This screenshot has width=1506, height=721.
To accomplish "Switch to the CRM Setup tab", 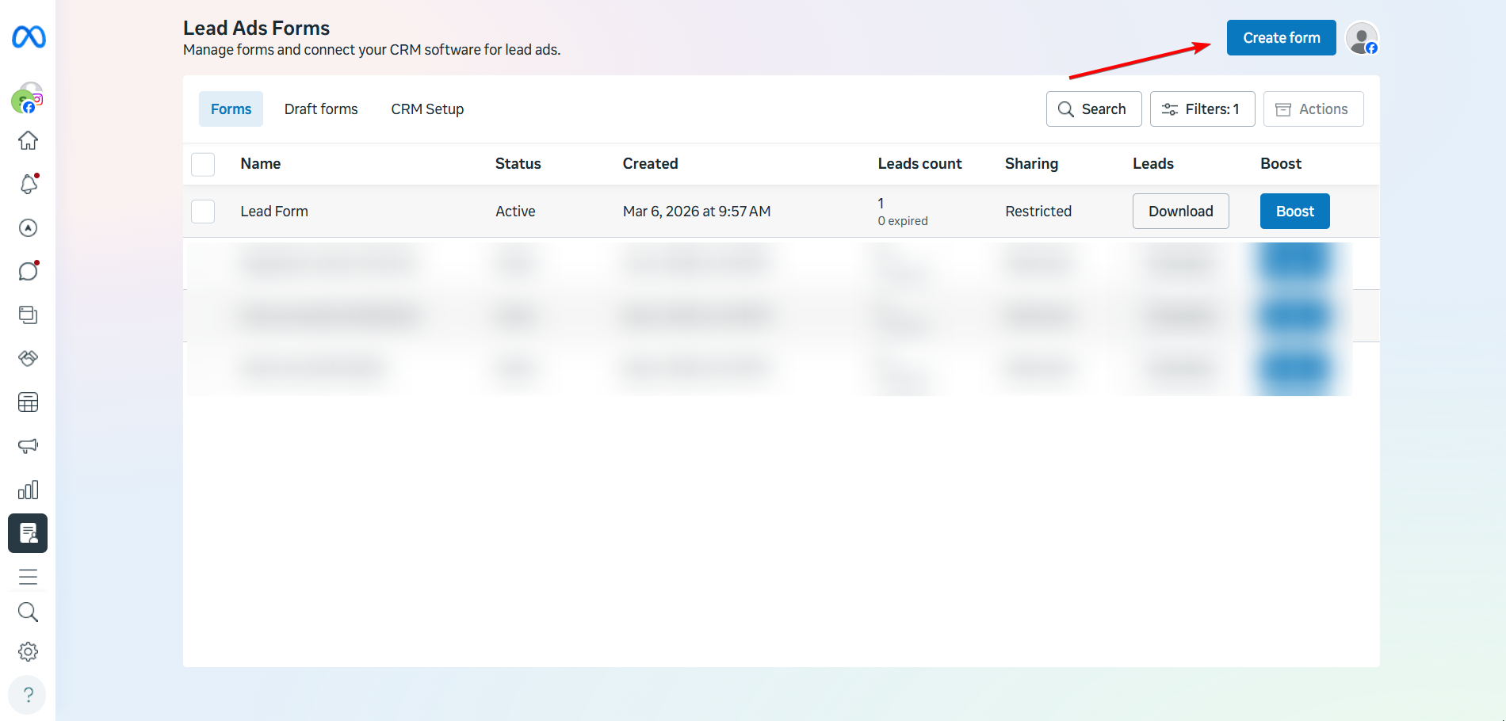I will point(427,109).
